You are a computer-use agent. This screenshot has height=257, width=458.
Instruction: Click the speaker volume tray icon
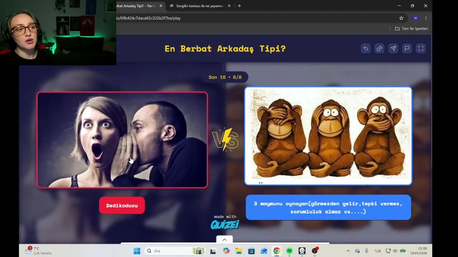point(395,251)
